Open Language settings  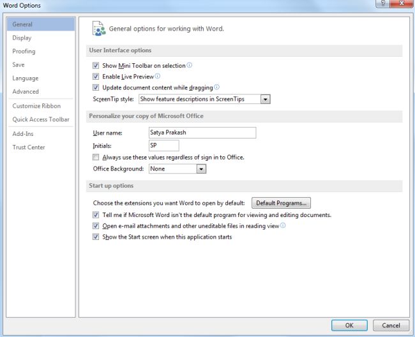41,79
